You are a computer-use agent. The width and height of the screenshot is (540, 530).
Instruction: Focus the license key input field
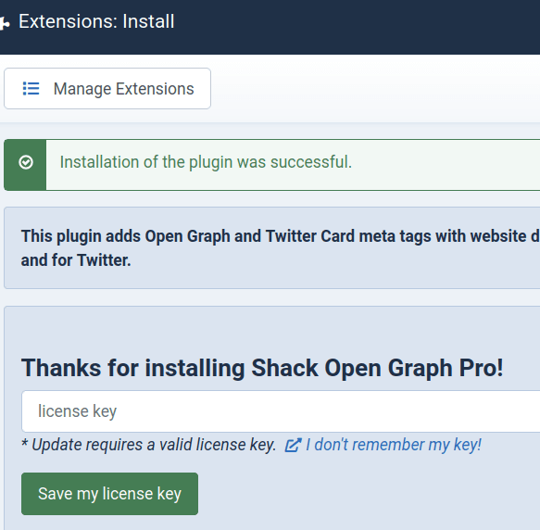click(281, 411)
